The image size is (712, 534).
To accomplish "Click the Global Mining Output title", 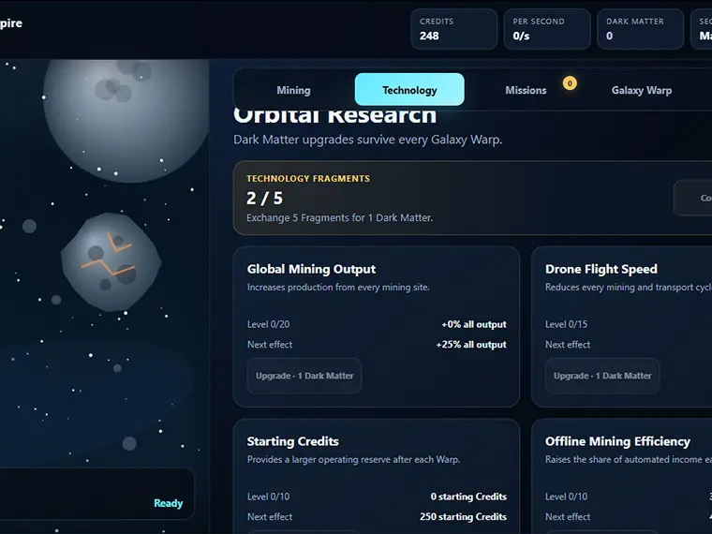I will point(311,269).
